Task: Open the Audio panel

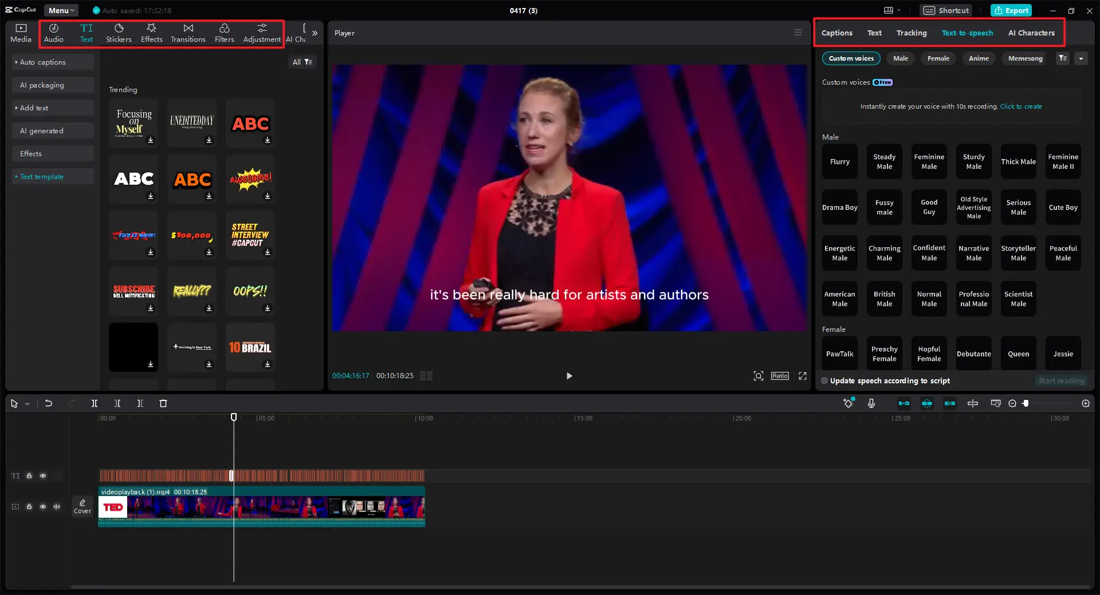Action: pos(54,33)
